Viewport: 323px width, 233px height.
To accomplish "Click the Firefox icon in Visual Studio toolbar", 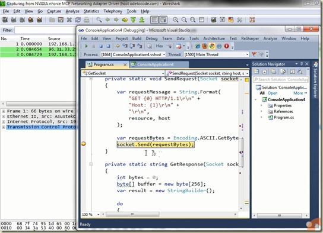I will point(205,46).
